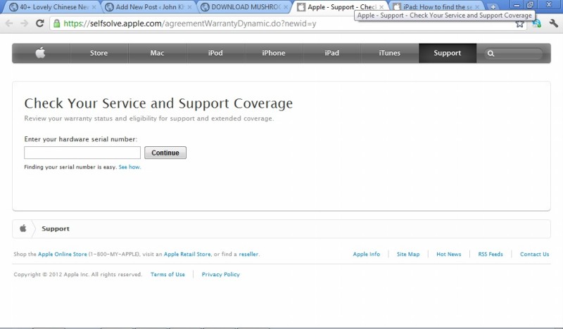Open the Apple Retail Store link
563x329 pixels.
coord(187,254)
